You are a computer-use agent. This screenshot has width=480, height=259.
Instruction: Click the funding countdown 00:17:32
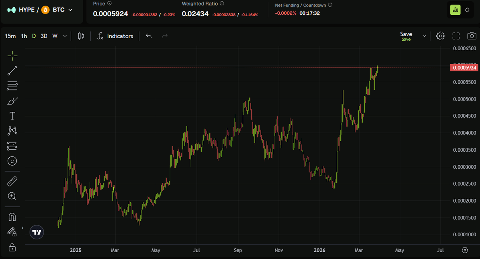point(310,13)
